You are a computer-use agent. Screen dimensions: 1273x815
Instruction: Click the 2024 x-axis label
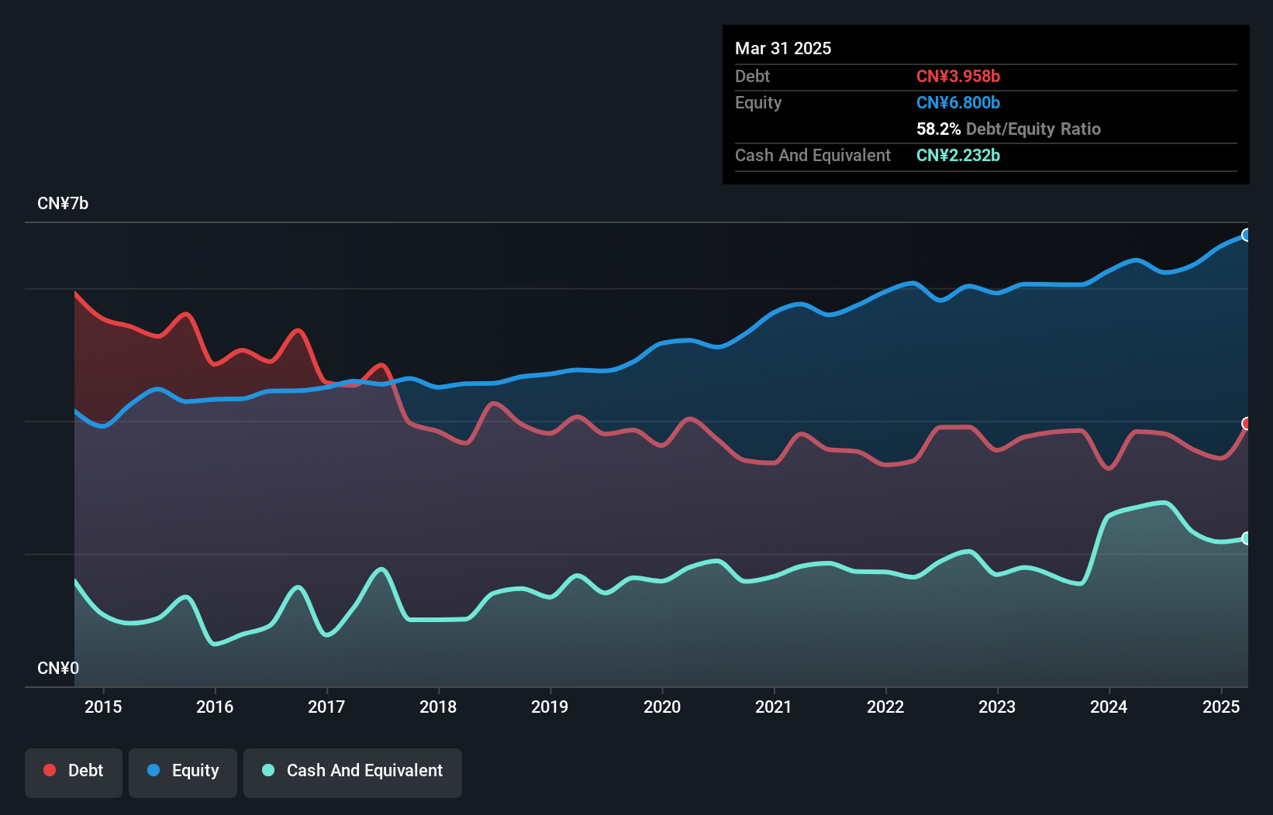point(1109,707)
